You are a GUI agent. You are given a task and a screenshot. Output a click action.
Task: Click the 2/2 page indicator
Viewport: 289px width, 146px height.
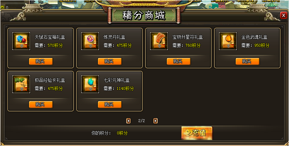coord(141,121)
